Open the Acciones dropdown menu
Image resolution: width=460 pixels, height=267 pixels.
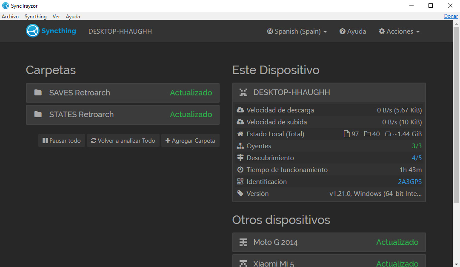click(x=399, y=31)
